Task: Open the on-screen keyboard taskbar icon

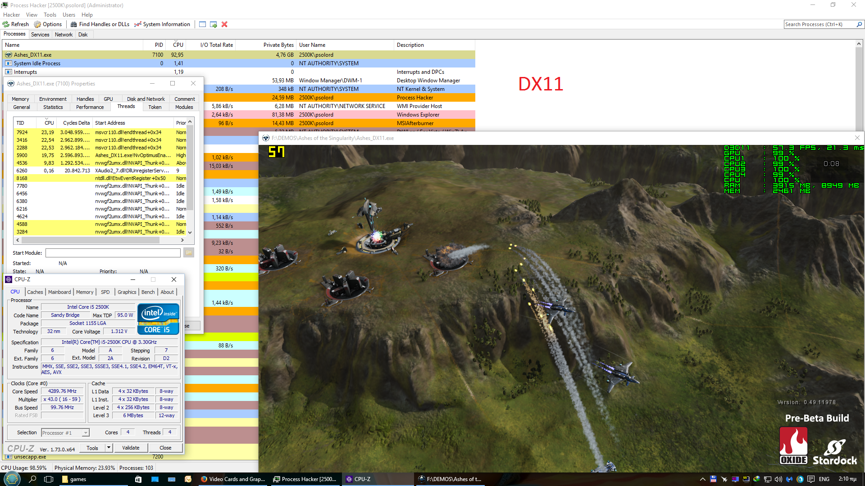Action: [x=172, y=479]
